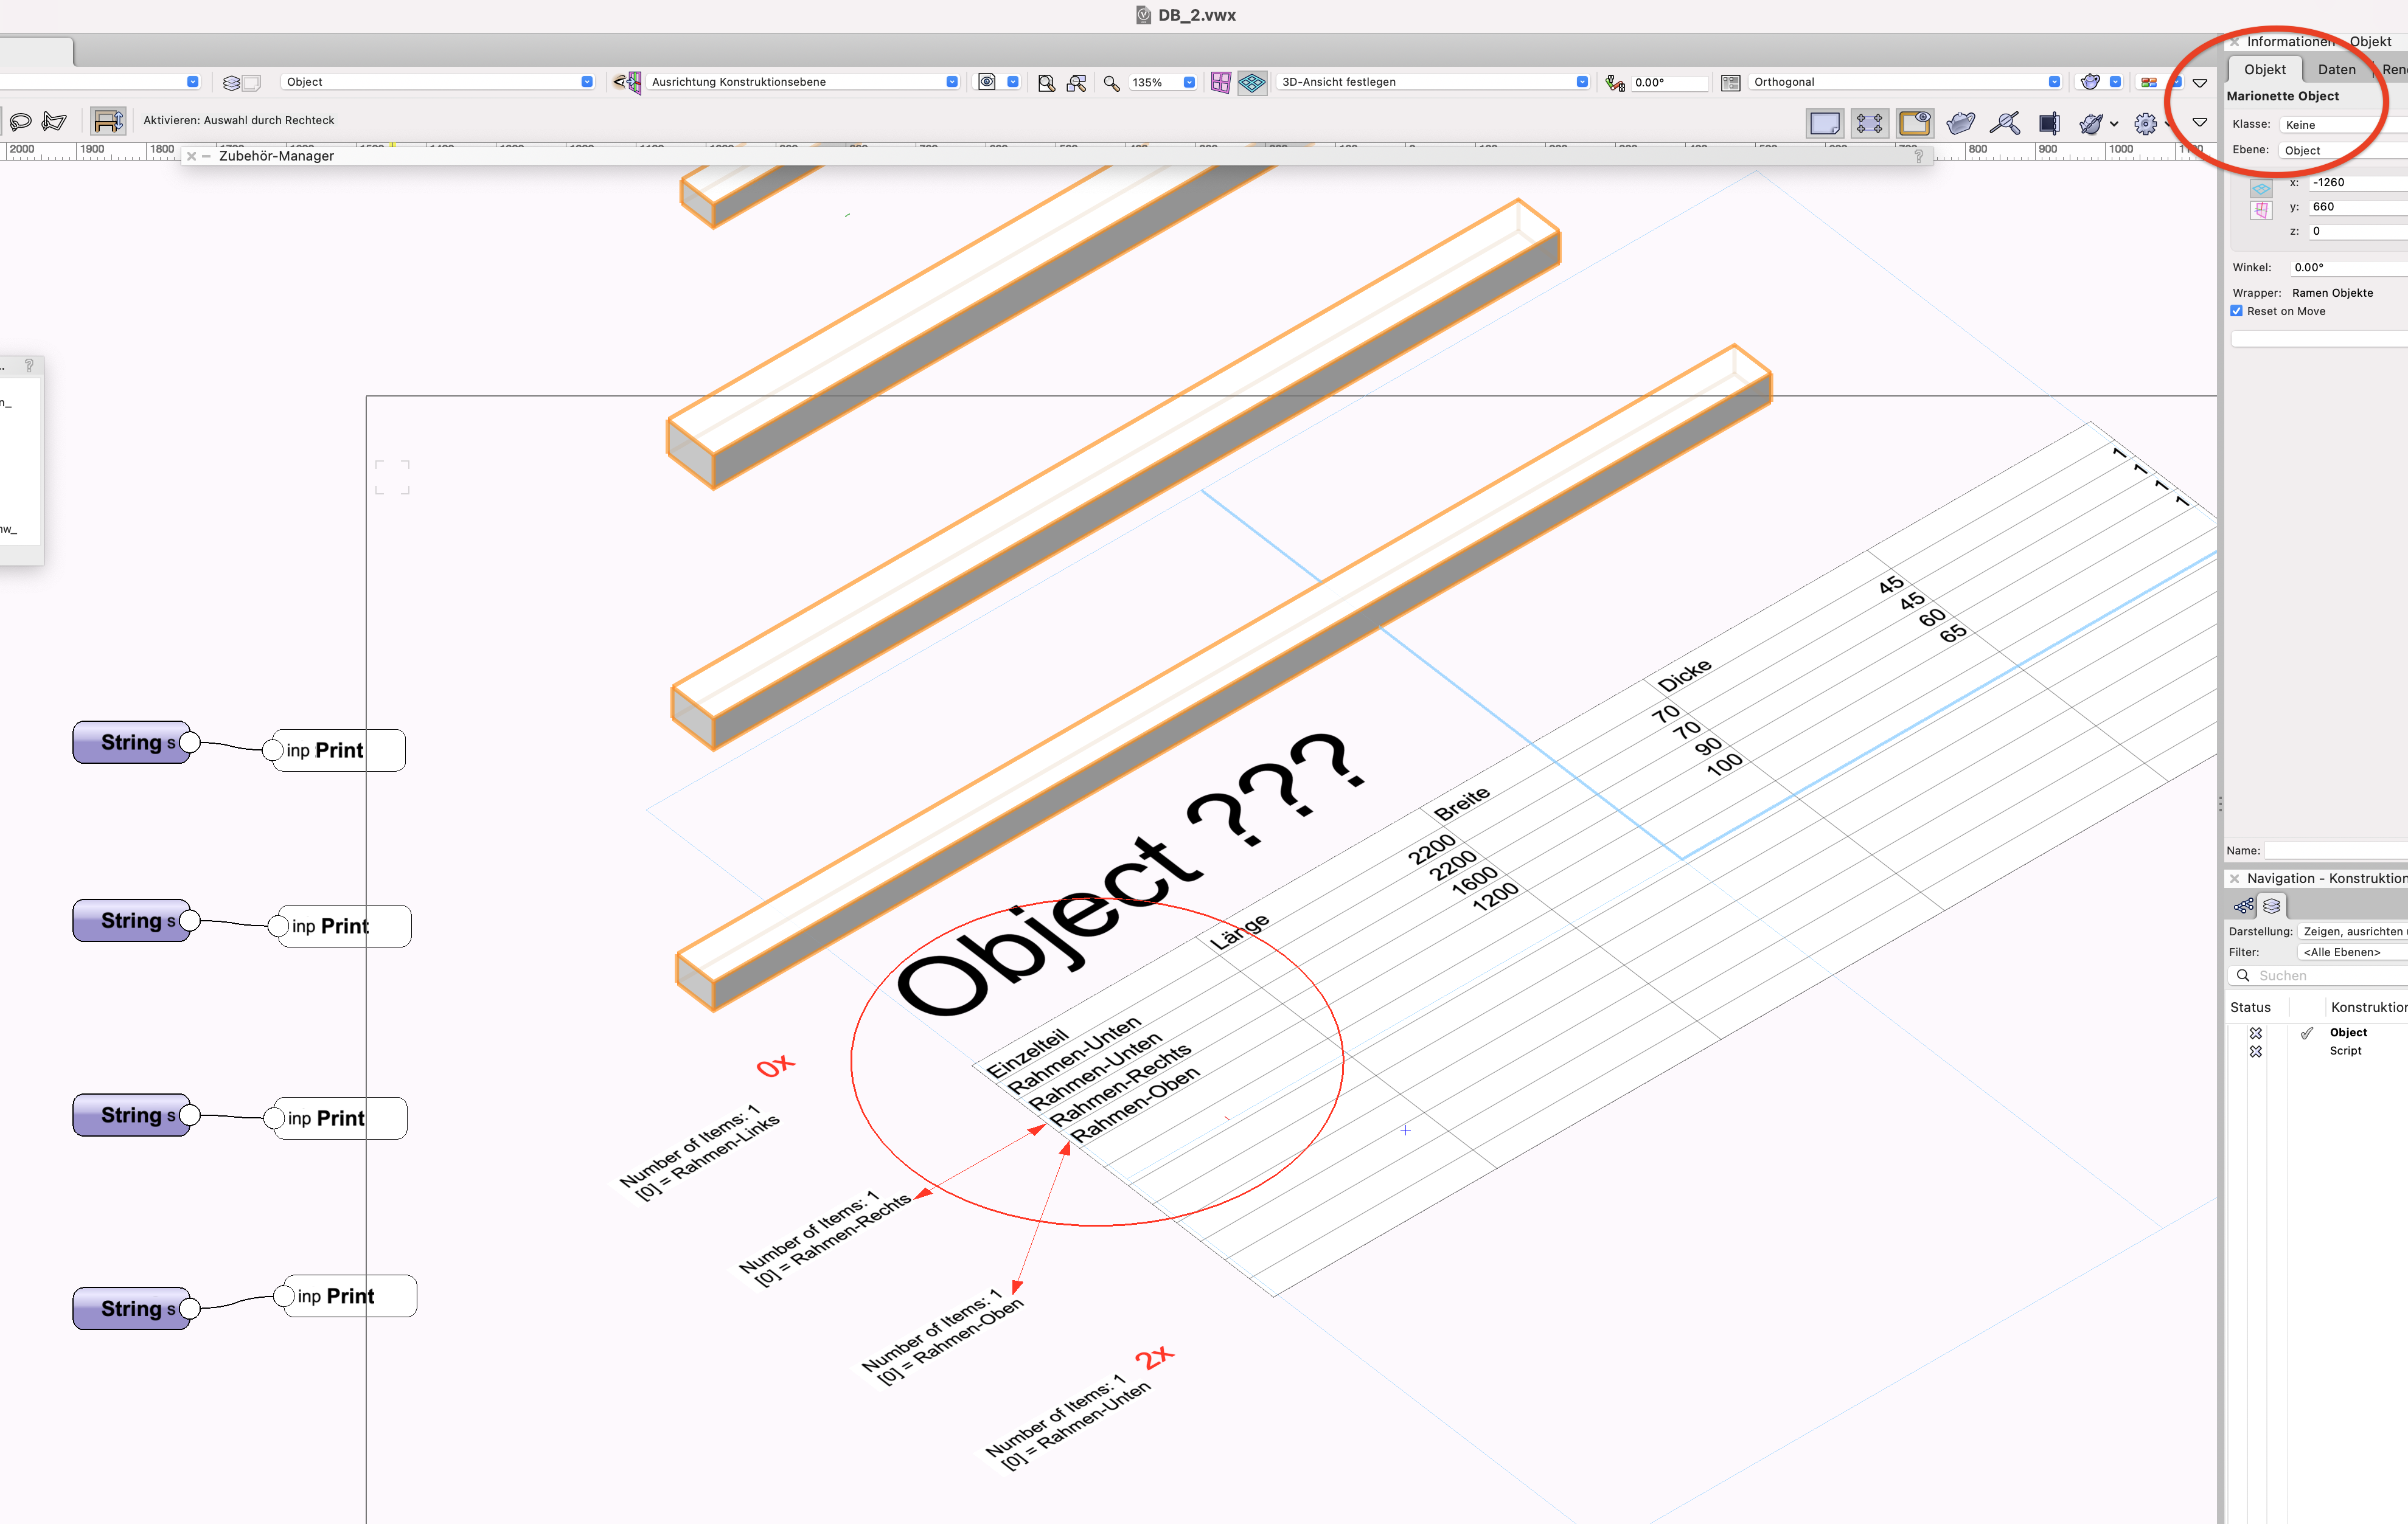Toggle the Reset on Move checkbox
2408x1524 pixels.
(2237, 311)
